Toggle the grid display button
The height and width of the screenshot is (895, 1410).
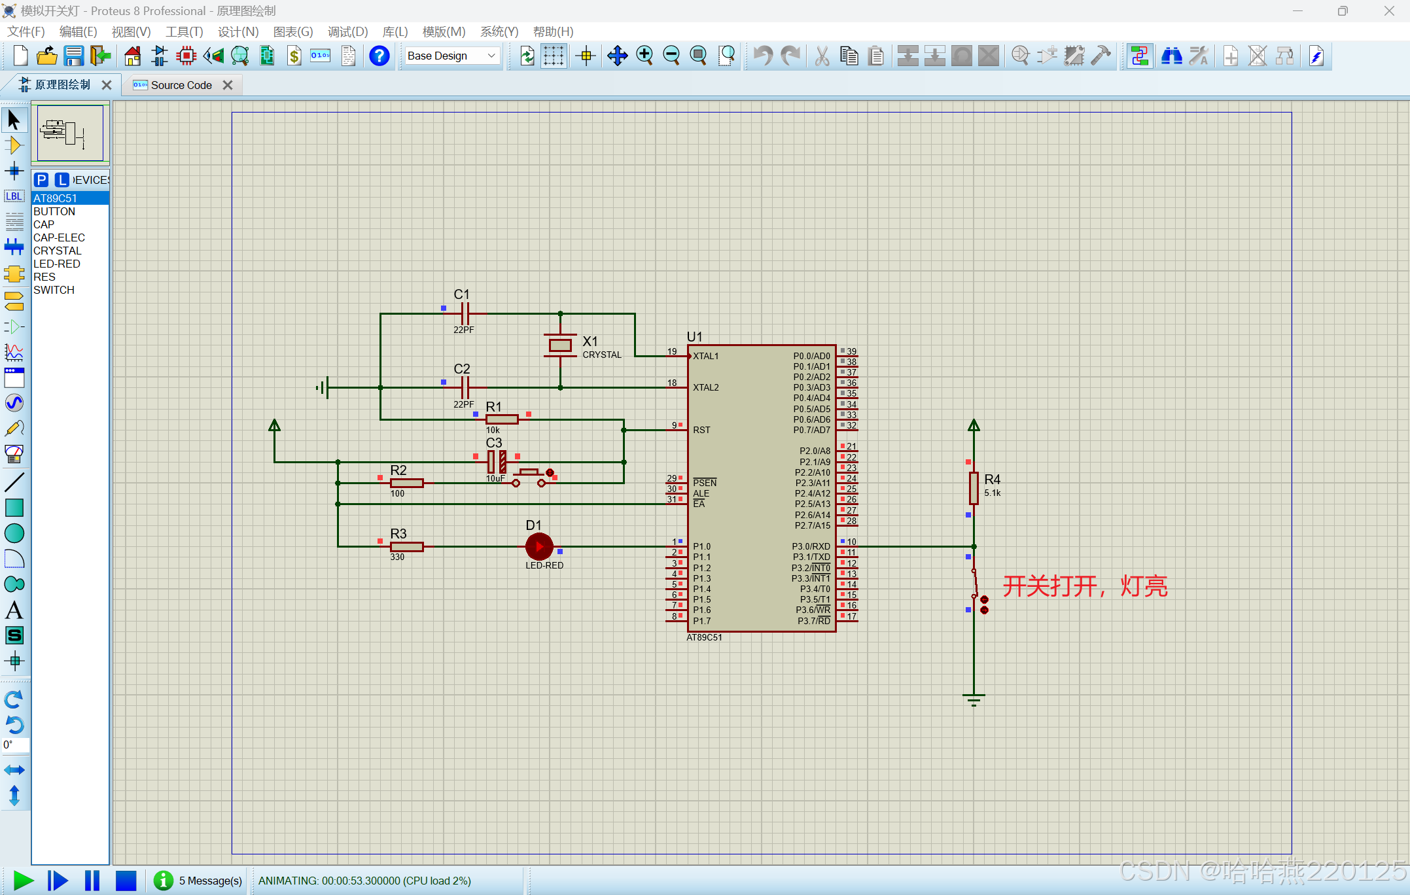[554, 56]
